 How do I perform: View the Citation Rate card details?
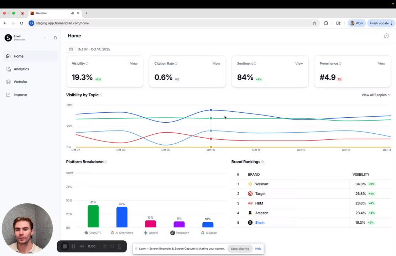click(x=216, y=64)
